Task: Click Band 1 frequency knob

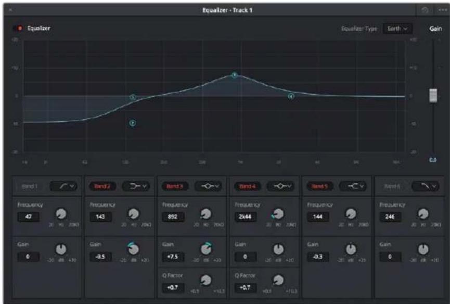Action: pyautogui.click(x=61, y=214)
